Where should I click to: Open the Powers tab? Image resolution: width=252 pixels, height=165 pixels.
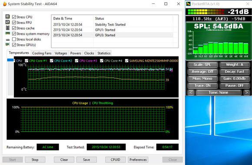tap(76, 53)
